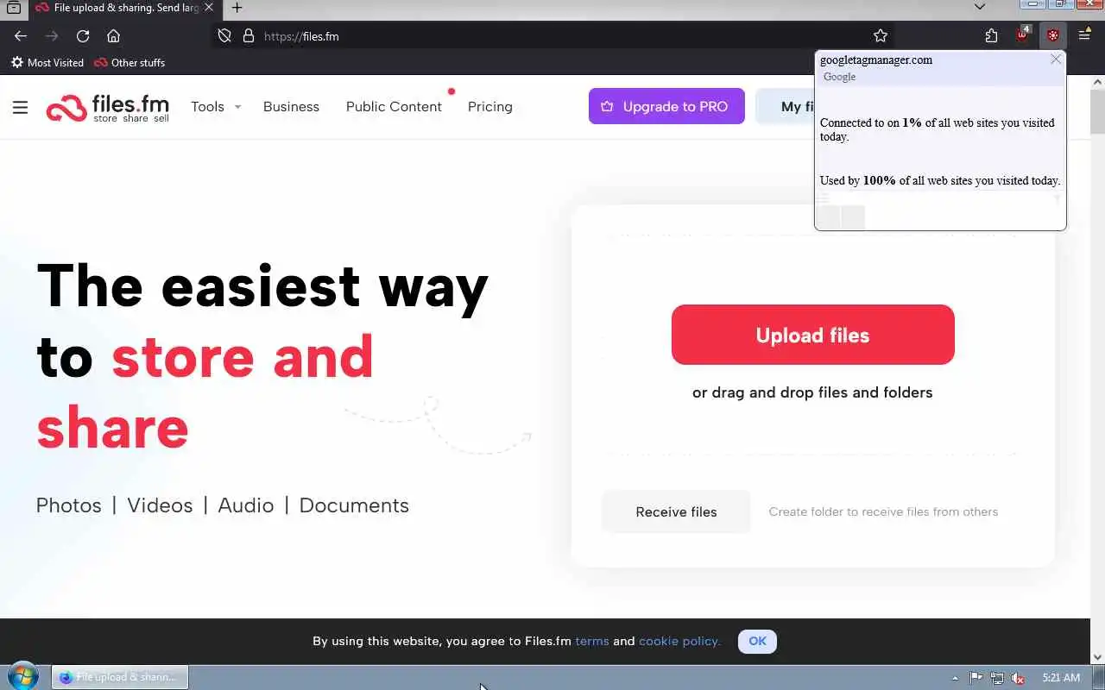Viewport: 1105px width, 690px height.
Task: Open the cookie policy link
Action: tap(679, 641)
